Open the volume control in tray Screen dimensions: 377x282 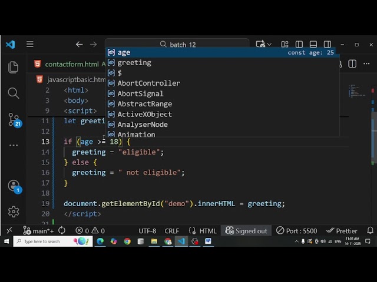(323, 241)
